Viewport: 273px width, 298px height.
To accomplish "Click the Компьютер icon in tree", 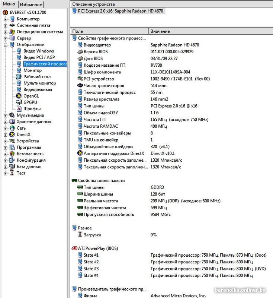I will pyautogui.click(x=12, y=19).
